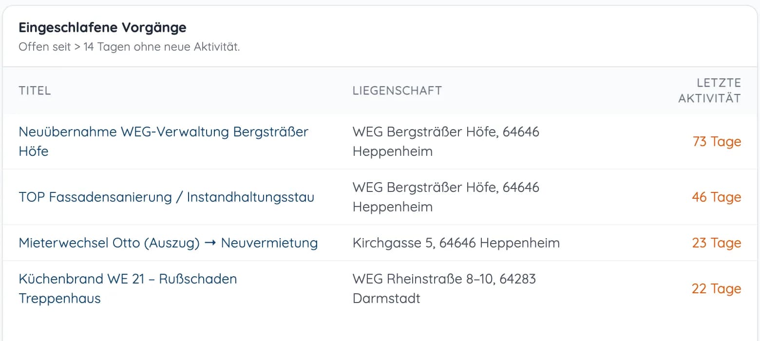
Task: Click the 46 Tage value
Action: point(716,197)
